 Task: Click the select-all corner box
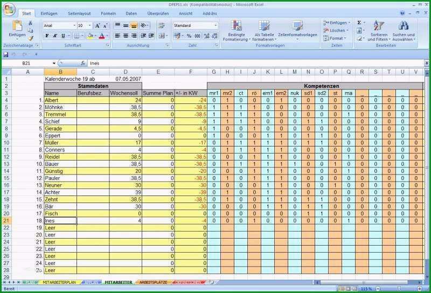[x=6, y=72]
